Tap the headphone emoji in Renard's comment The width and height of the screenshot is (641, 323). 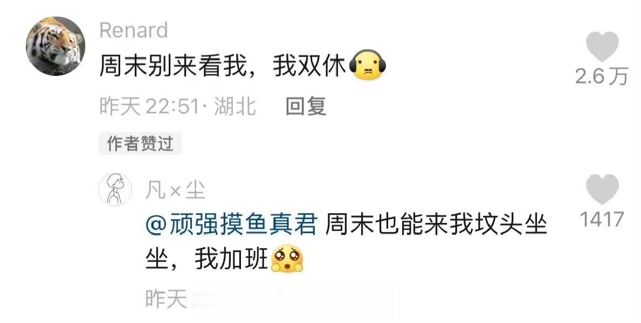point(368,65)
